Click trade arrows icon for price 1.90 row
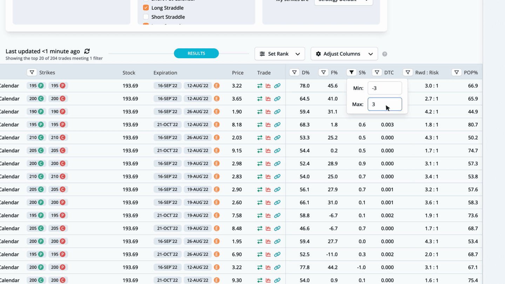Viewport: 505px width, 284px height. coord(260,112)
